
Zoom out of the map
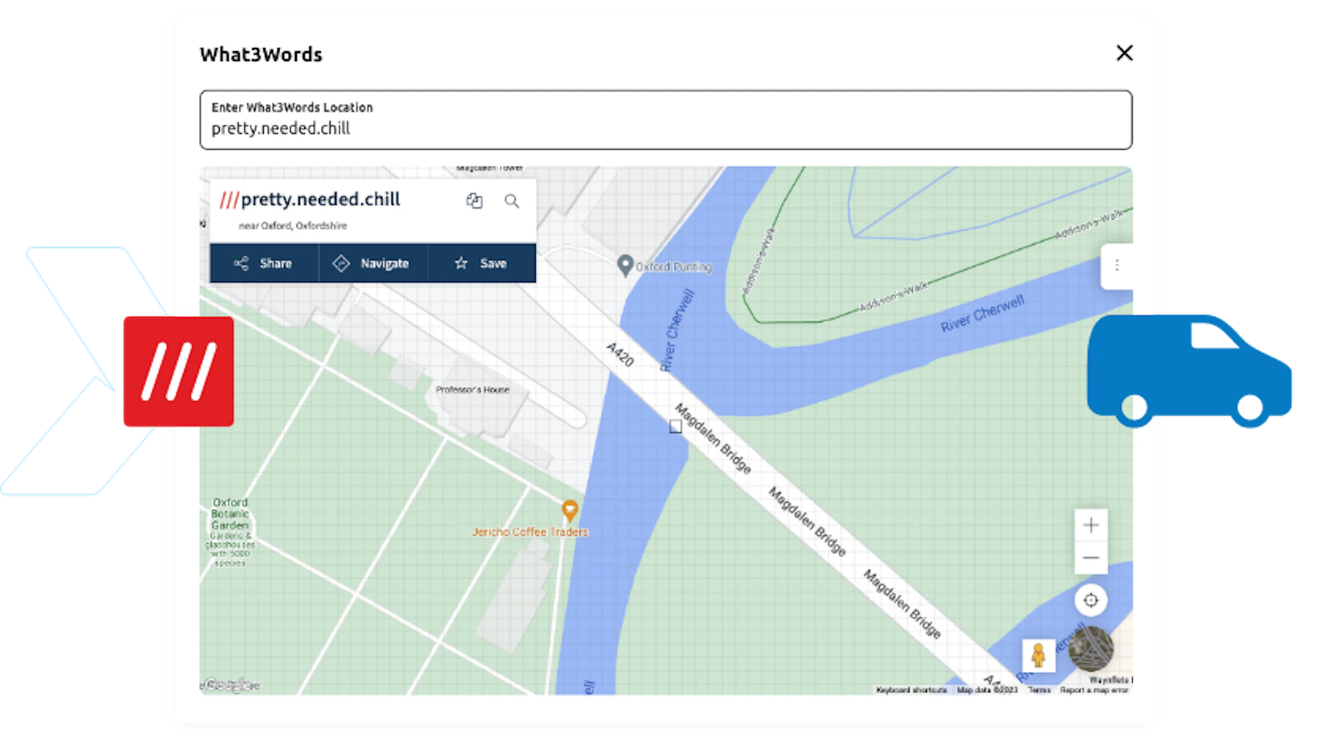pos(1090,557)
